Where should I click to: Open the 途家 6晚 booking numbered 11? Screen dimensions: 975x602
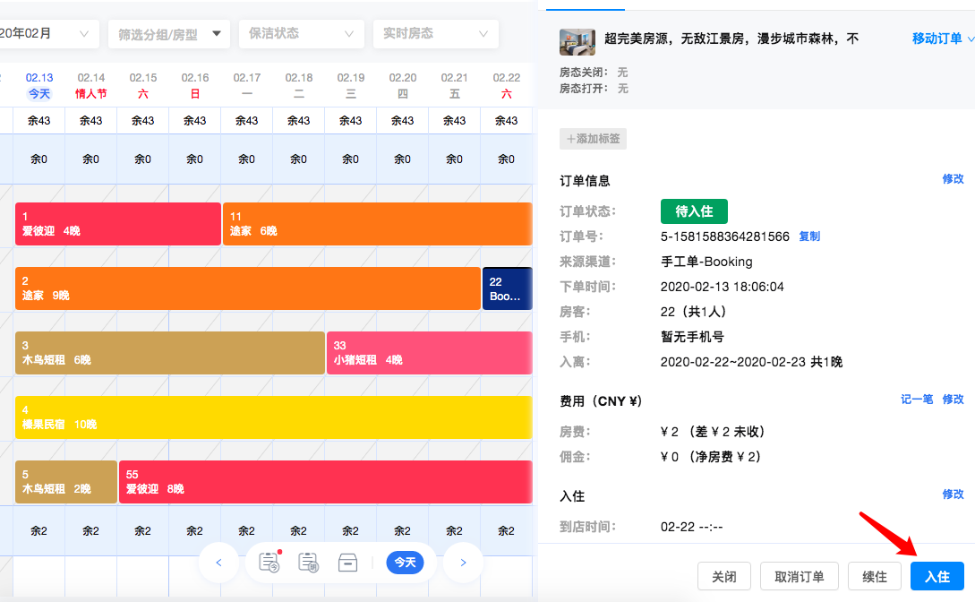(x=378, y=224)
